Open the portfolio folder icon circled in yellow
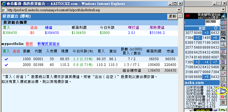Viewport: 228px width, 112px height. click(223, 91)
